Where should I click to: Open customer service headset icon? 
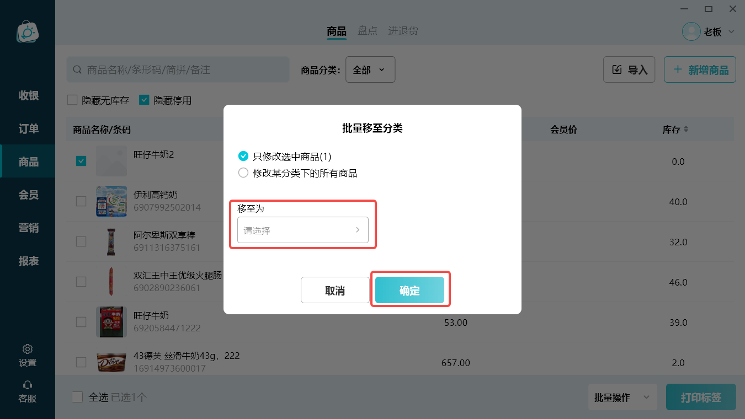(28, 385)
